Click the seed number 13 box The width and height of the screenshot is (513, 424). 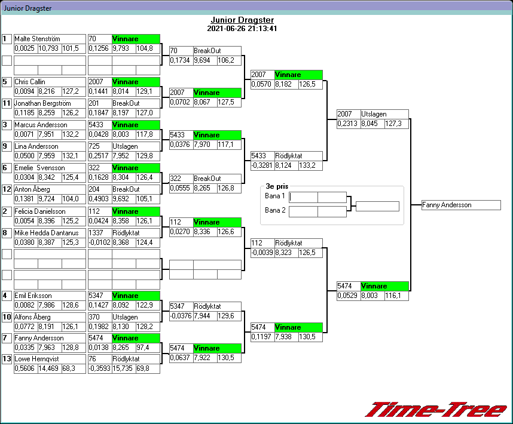[7, 359]
